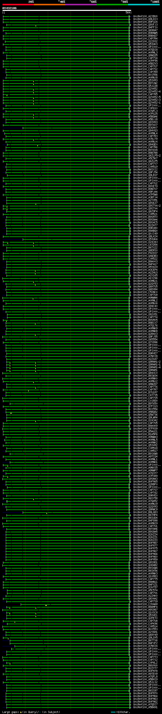Select hit label UniRef100_Q9XFJ3
This screenshot has height=714, width=162.
[x=145, y=25]
